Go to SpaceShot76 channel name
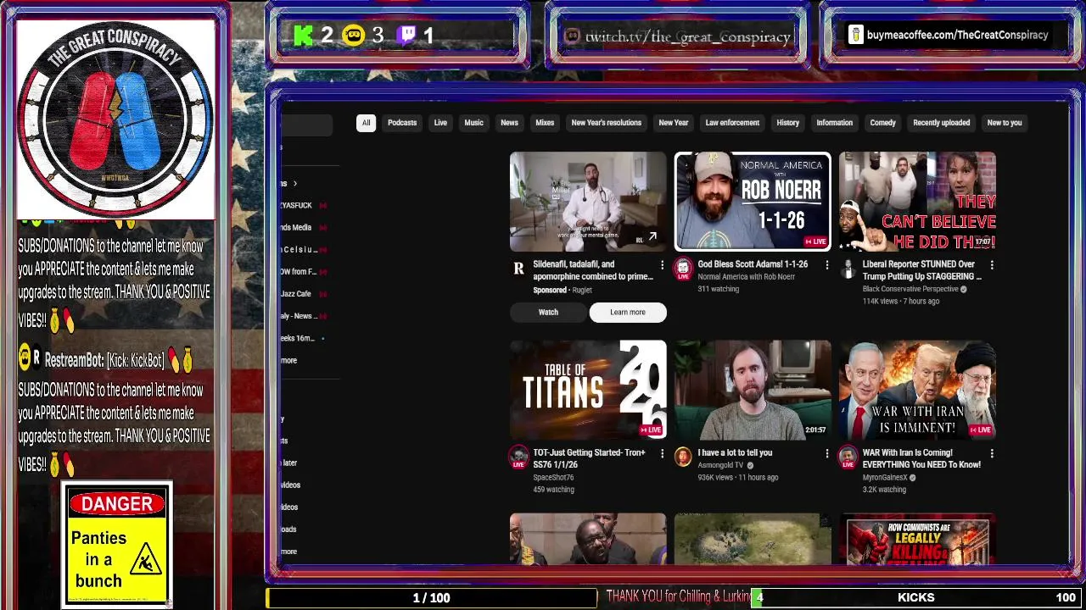 click(x=553, y=477)
